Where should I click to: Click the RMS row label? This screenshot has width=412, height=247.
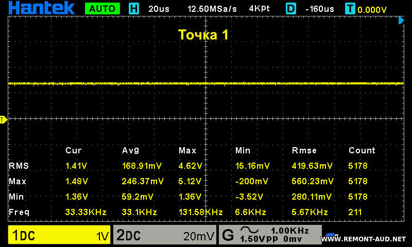(x=19, y=166)
